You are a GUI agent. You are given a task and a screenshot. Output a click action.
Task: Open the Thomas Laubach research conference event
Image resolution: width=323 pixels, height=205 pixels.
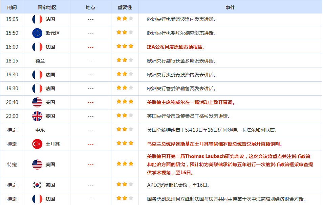[230, 164]
